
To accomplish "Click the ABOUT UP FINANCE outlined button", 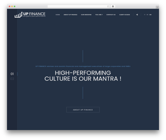I will 83,110.
